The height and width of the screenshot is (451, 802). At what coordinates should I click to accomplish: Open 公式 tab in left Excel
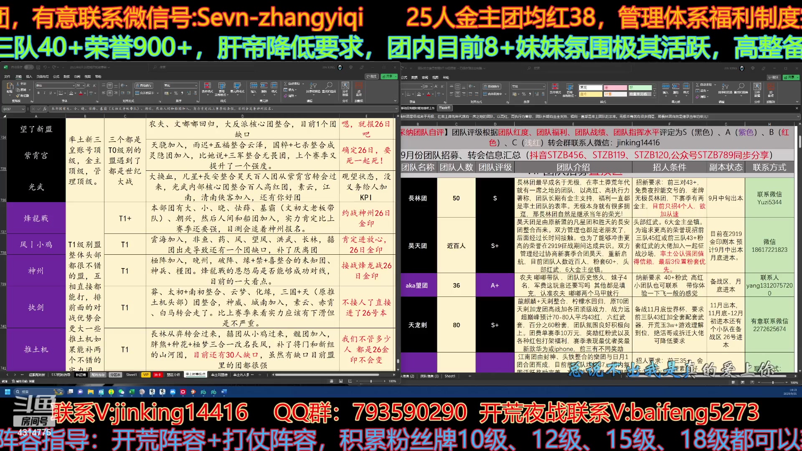click(x=56, y=76)
